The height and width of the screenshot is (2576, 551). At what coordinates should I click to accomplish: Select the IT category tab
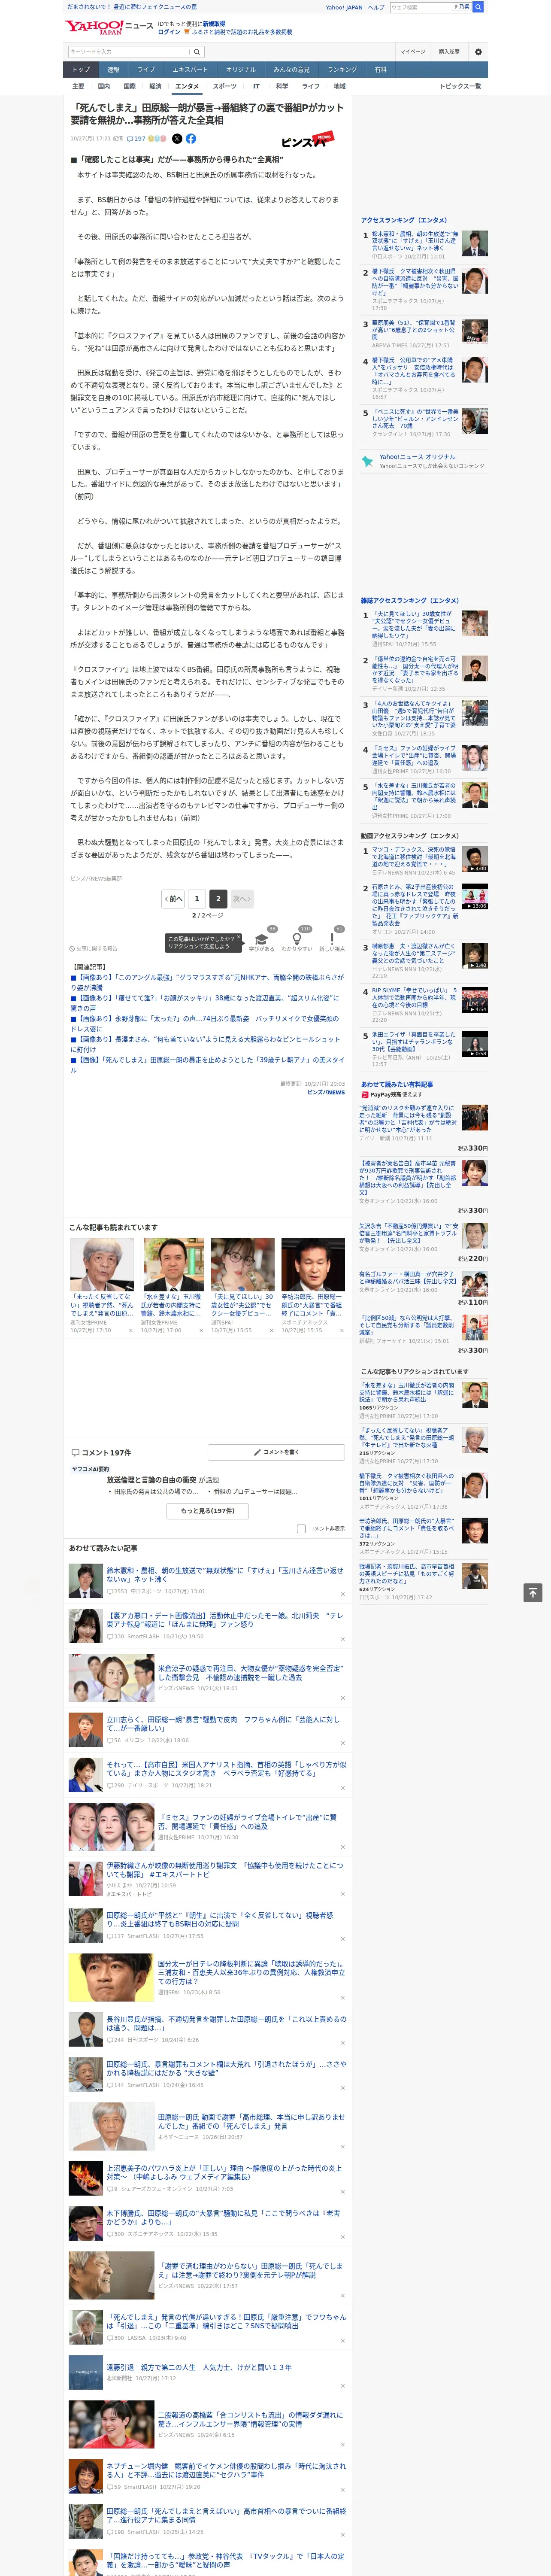pos(256,86)
